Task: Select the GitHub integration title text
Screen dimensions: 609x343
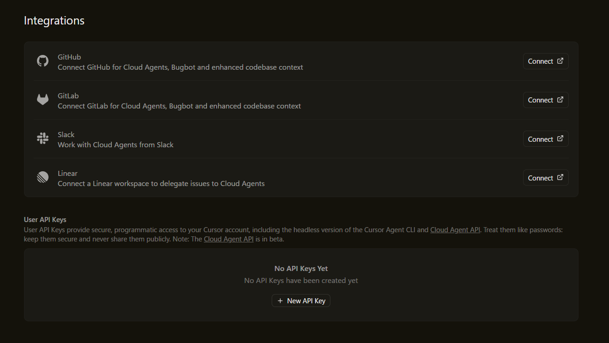Action: 69,57
